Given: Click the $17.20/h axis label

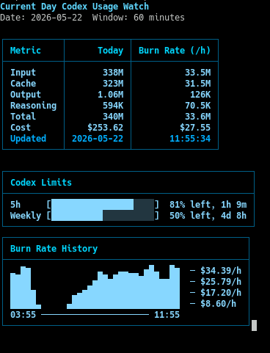Looking at the screenshot, I should [221, 293].
